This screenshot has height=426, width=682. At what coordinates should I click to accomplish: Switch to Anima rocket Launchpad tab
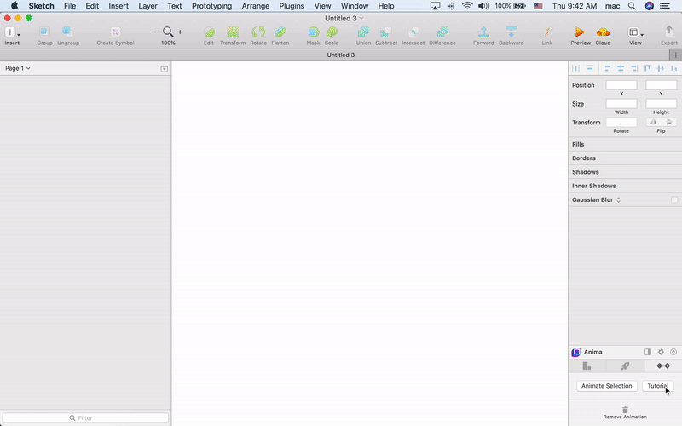[x=625, y=366]
